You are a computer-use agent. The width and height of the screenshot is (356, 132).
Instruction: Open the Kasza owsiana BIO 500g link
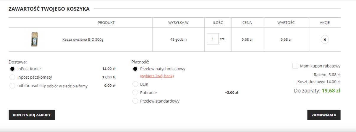[x=83, y=39]
